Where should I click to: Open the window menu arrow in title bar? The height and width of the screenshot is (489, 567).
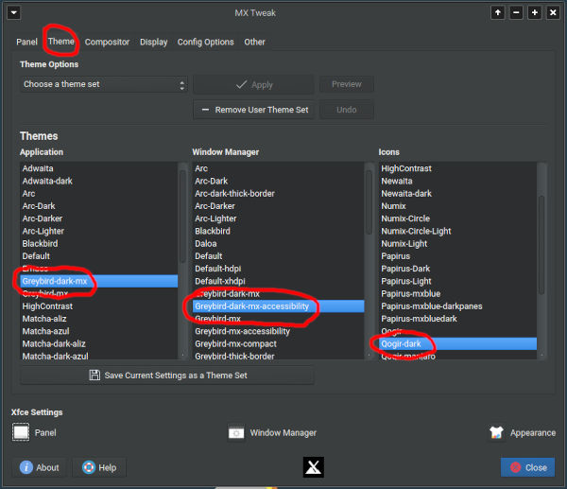click(x=14, y=13)
